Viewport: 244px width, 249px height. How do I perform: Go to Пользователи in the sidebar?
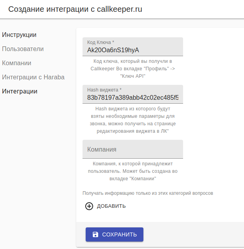point(23,49)
